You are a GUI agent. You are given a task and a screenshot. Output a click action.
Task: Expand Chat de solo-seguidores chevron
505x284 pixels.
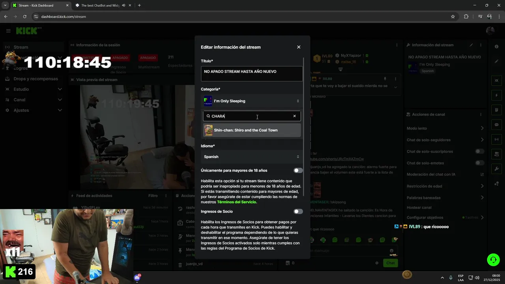point(482,140)
